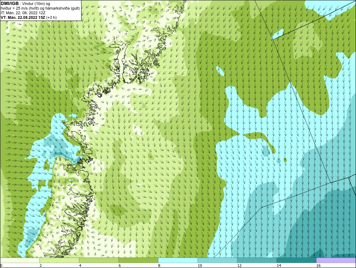Click the legend label '14'

[x=279, y=266]
